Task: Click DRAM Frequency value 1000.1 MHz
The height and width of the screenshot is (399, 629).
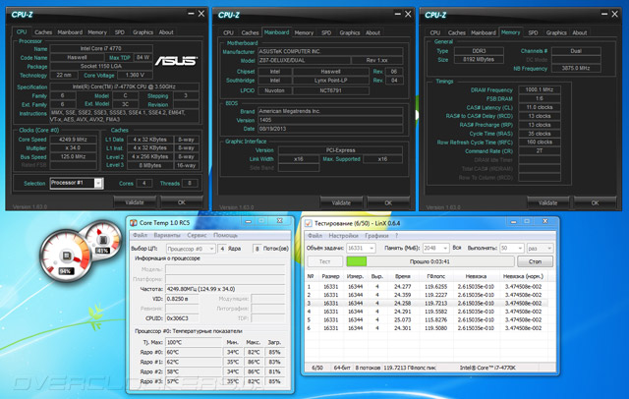Action: click(x=540, y=89)
